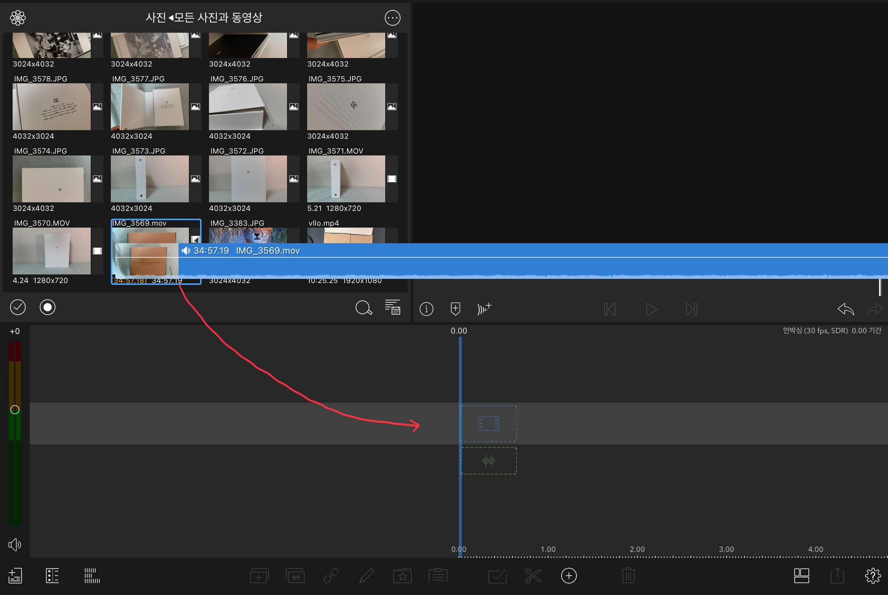Image resolution: width=888 pixels, height=595 pixels.
Task: Open the settings gear with question mark
Action: pyautogui.click(x=872, y=576)
